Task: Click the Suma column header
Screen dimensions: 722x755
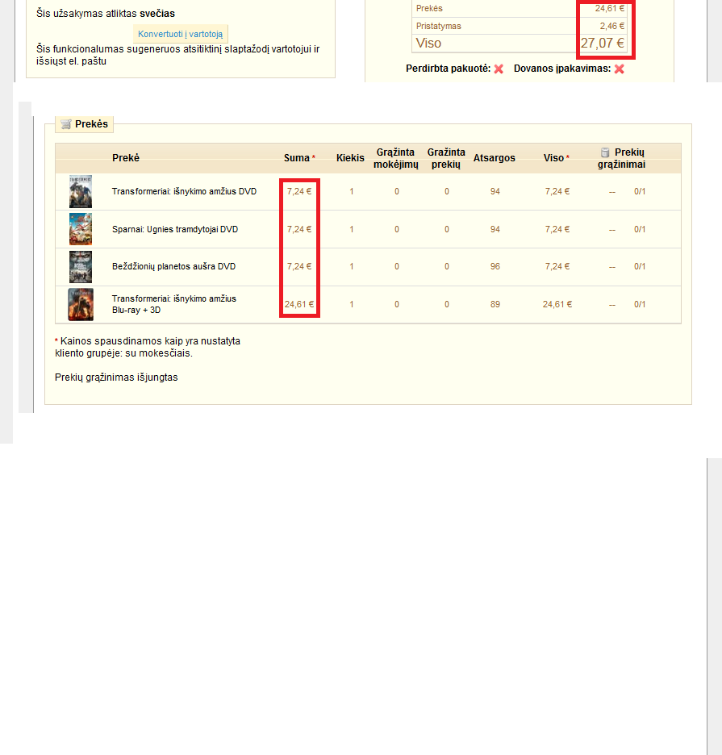Action: 297,158
